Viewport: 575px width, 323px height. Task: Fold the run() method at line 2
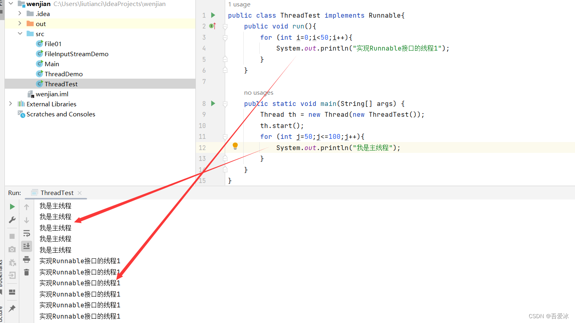tap(225, 26)
